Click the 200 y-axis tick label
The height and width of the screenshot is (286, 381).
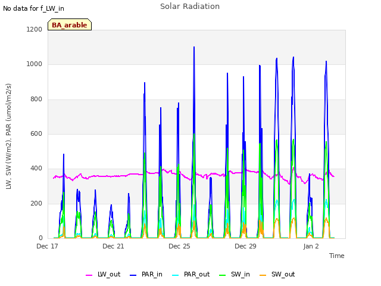pyautogui.click(x=36, y=203)
